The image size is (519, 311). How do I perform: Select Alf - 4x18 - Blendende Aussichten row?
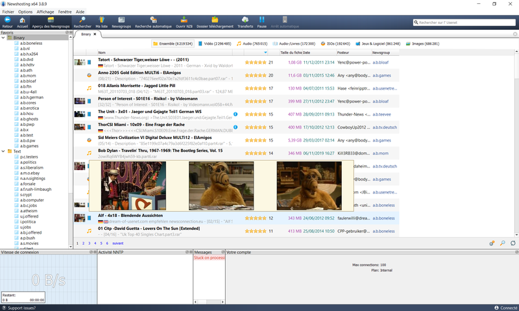pos(236,218)
